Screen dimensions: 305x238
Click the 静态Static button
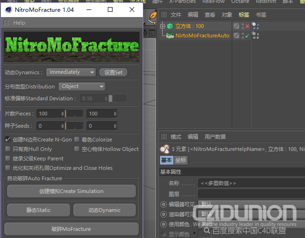coord(38,210)
